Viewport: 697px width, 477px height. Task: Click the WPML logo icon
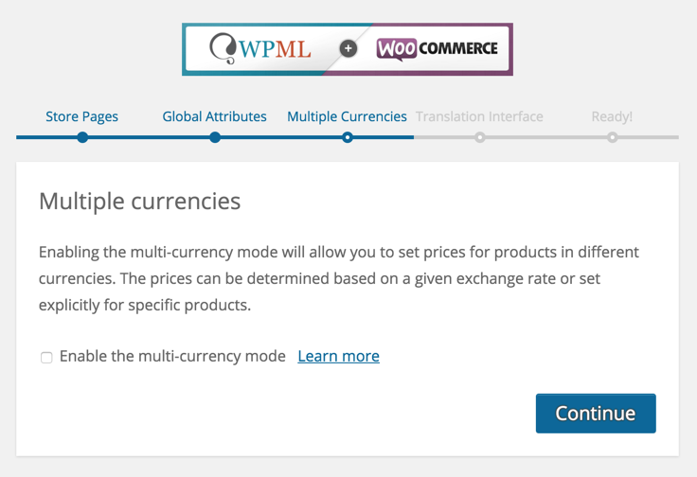[223, 48]
